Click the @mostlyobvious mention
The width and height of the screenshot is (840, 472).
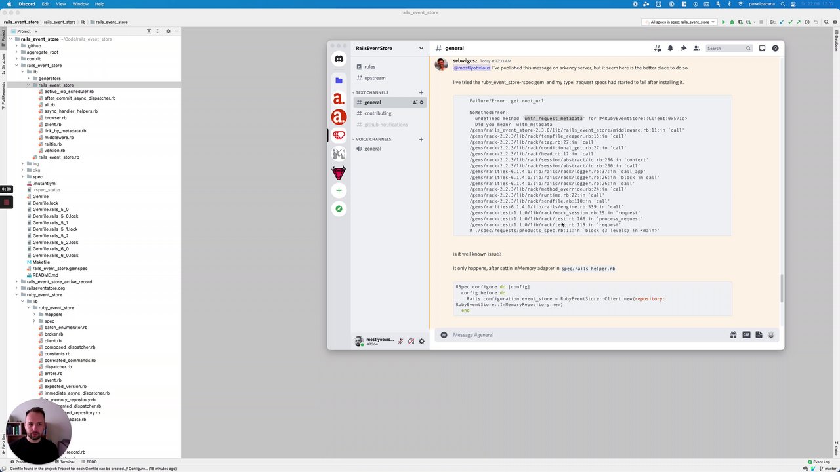coord(472,68)
